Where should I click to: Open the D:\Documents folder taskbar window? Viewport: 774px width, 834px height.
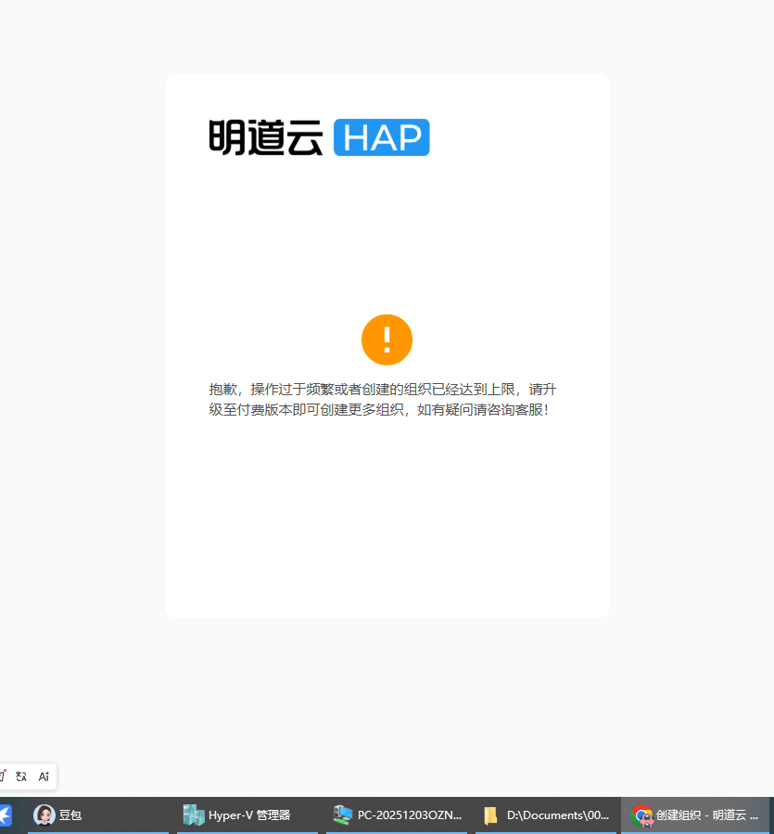tap(546, 815)
